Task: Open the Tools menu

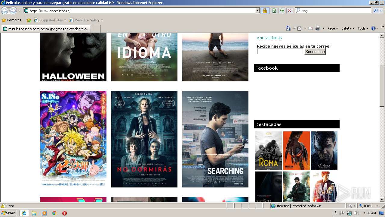Action: (363, 28)
